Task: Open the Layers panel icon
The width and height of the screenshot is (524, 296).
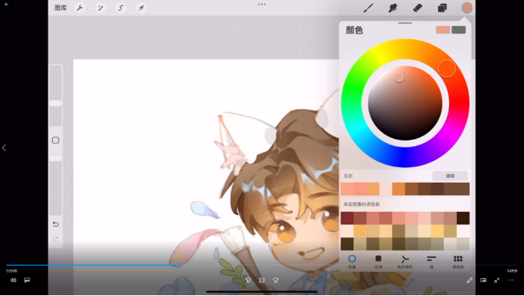Action: 442,8
